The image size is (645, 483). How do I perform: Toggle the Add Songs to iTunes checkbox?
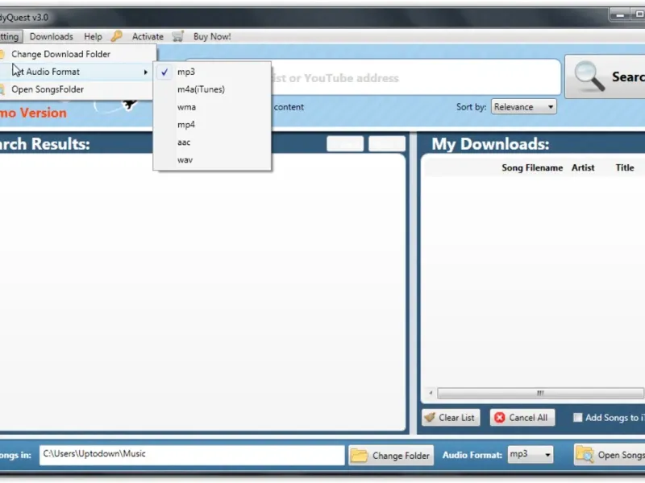[577, 417]
